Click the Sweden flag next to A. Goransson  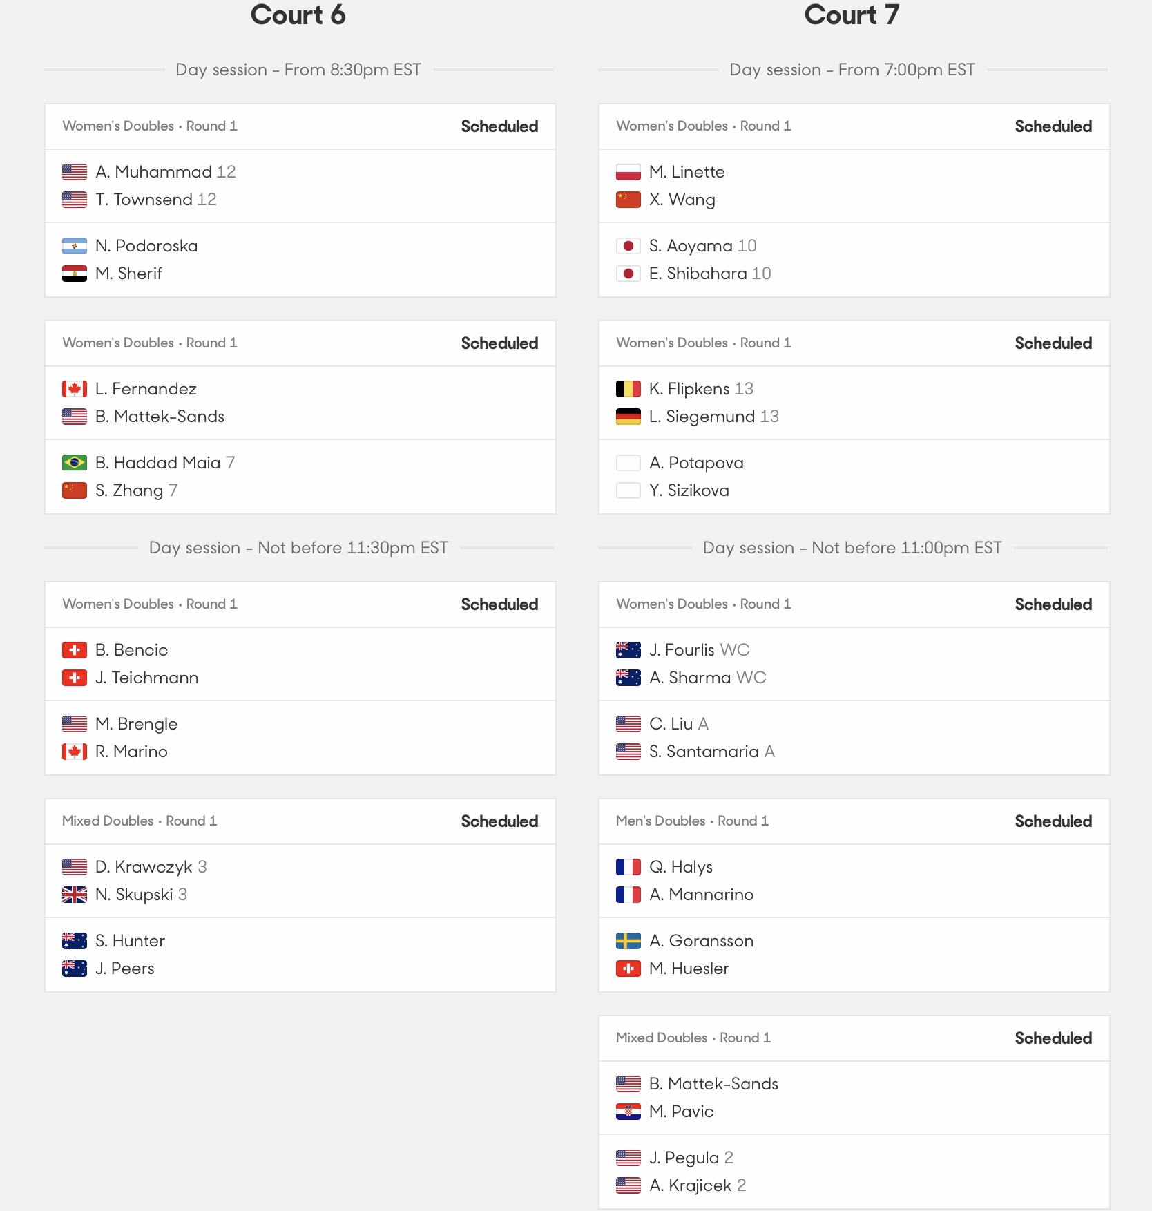pos(628,941)
